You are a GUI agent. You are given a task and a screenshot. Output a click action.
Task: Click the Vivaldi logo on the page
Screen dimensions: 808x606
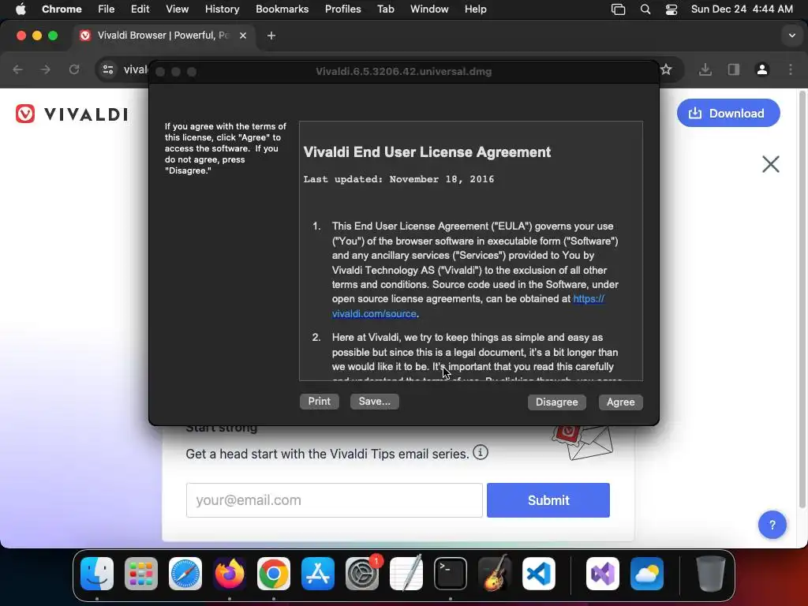click(x=72, y=114)
